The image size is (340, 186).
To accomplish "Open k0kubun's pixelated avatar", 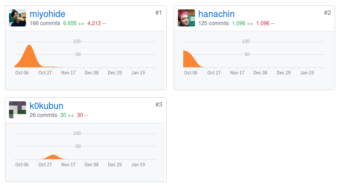I will [18, 110].
